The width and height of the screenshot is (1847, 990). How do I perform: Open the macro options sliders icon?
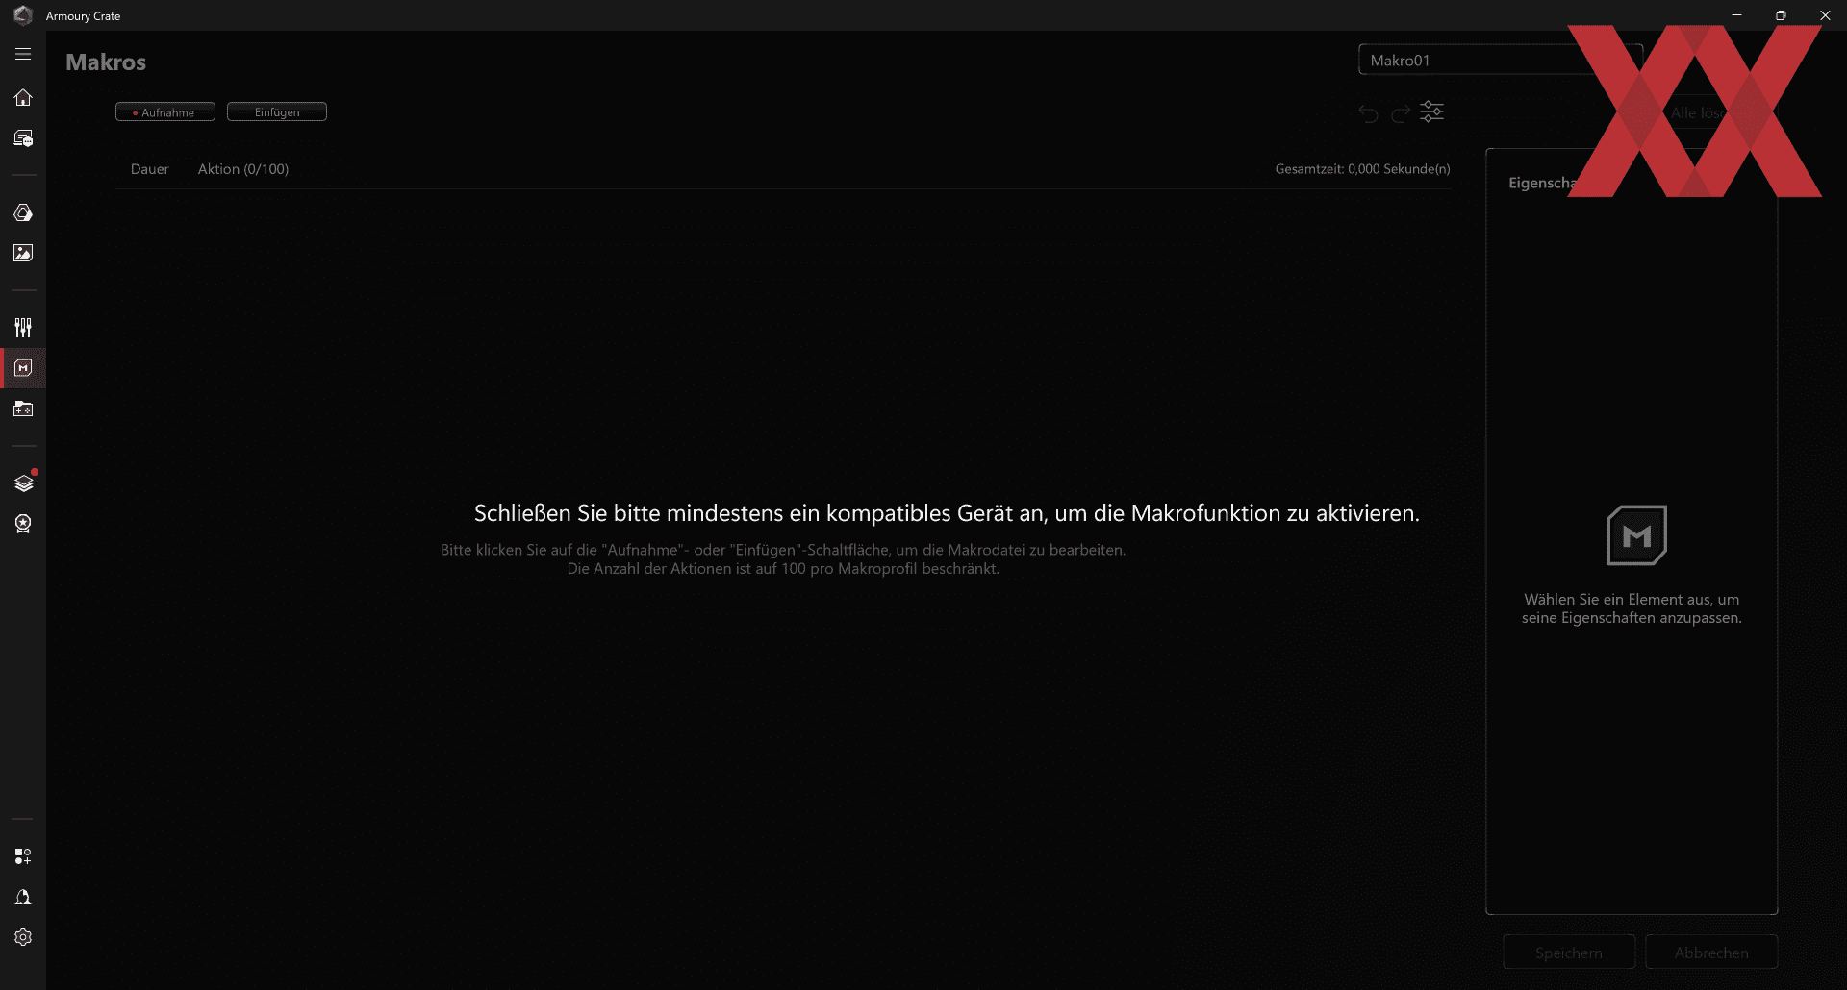(1432, 111)
